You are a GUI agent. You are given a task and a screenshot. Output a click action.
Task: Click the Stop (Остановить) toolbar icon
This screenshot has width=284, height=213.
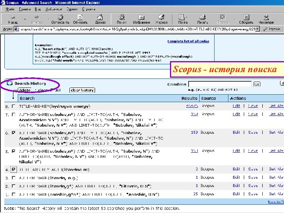60,17
